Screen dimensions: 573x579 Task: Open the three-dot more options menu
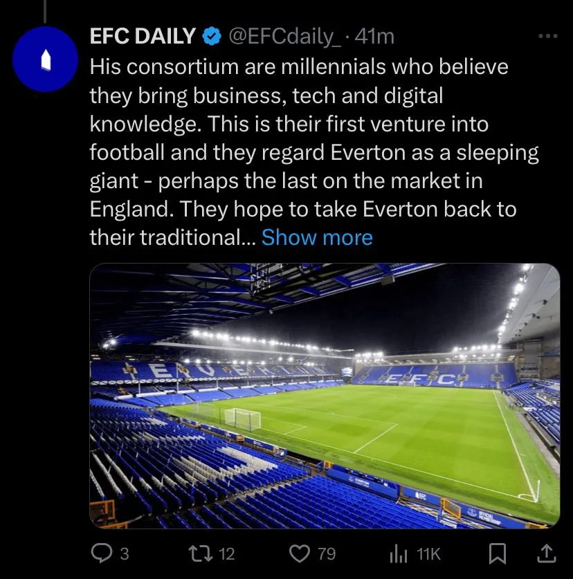(547, 37)
